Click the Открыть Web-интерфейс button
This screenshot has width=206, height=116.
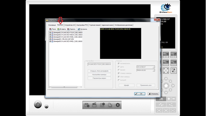[x=99, y=71]
